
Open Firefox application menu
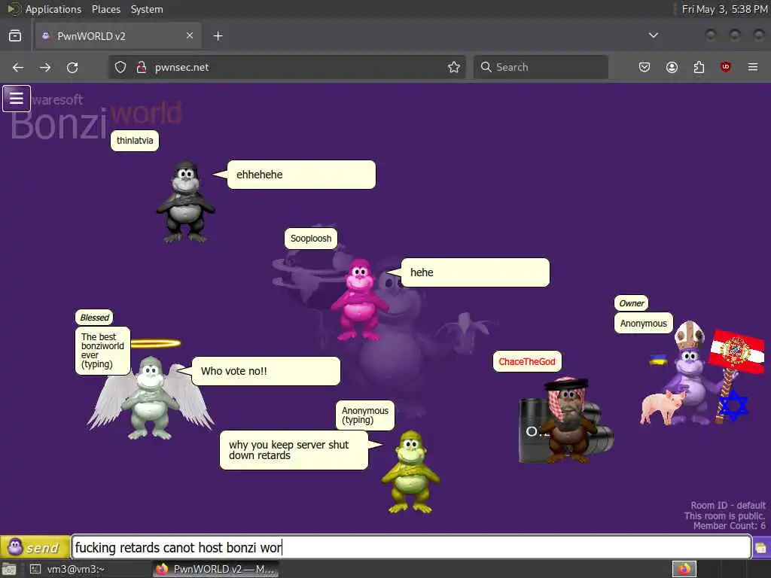point(753,67)
